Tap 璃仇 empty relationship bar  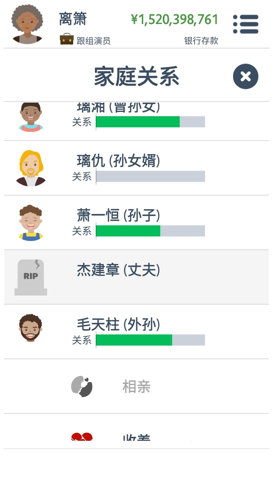coord(150,176)
